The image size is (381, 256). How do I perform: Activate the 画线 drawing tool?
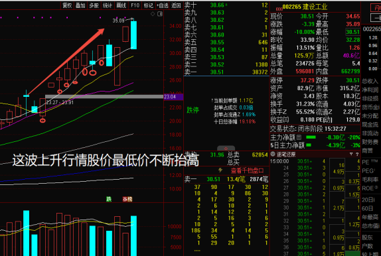click(121, 5)
